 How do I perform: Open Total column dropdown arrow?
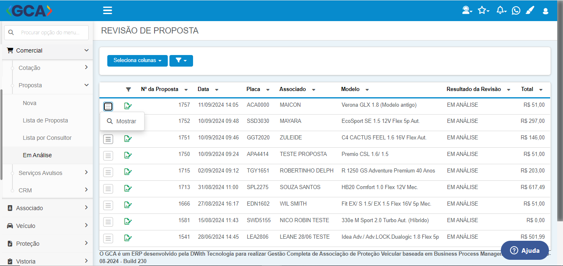tap(541, 90)
